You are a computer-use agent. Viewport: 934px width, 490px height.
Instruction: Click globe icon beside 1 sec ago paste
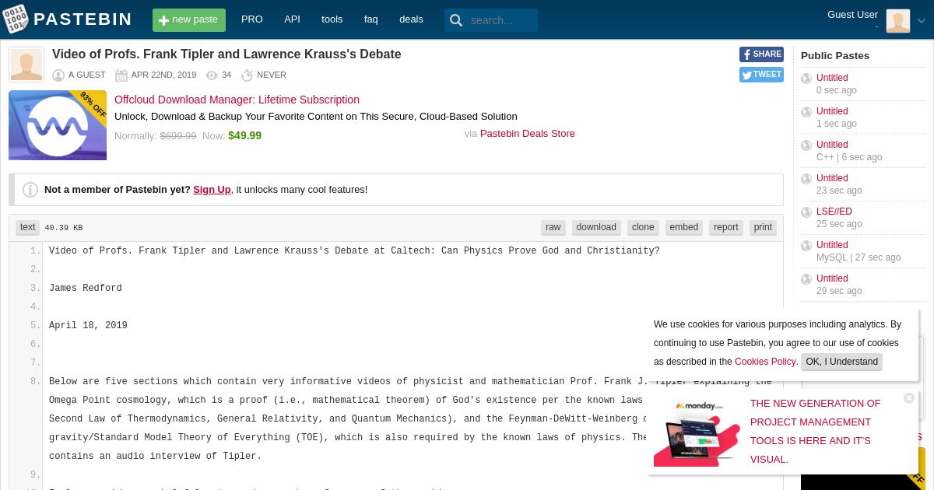pos(806,112)
